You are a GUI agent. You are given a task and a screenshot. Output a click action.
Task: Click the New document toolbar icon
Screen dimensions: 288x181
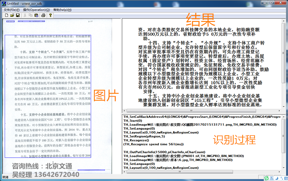(x=6, y=15)
